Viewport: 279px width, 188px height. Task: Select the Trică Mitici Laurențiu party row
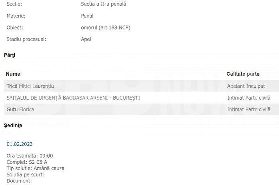point(141,86)
